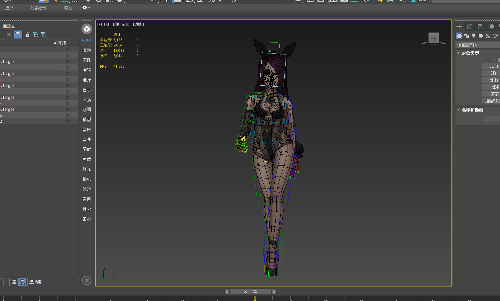Open the 渲染 sidebar menu
Screen dimensions: 500x301
pos(87,50)
